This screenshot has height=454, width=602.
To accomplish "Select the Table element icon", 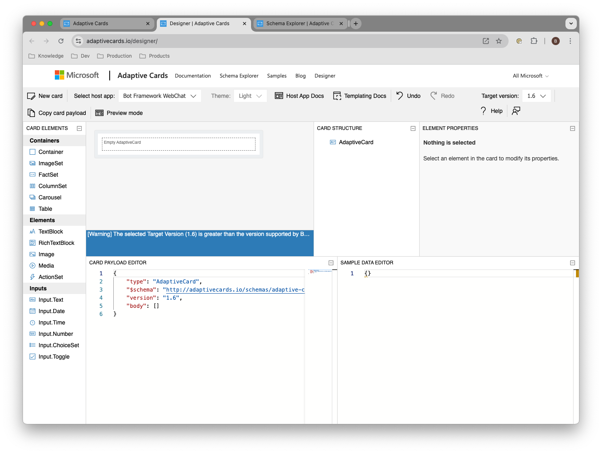I will point(32,209).
